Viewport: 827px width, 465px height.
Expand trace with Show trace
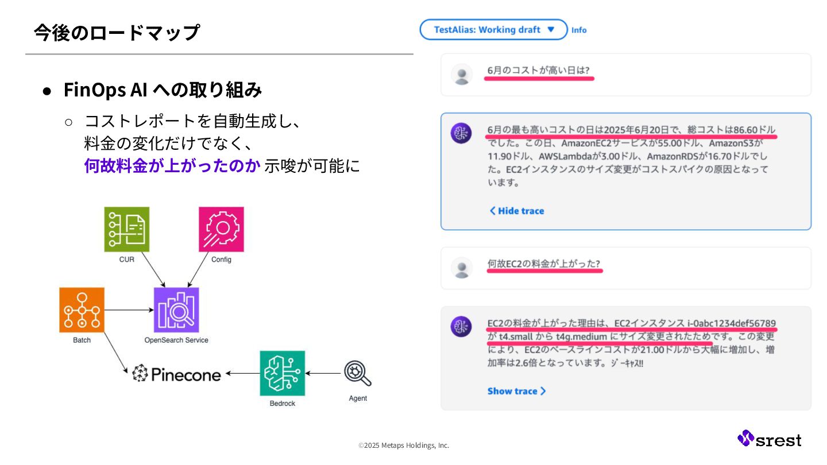pyautogui.click(x=517, y=391)
